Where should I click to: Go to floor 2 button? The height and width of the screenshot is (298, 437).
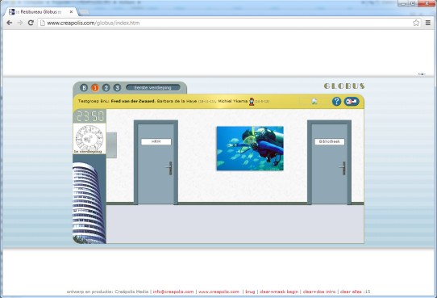pyautogui.click(x=106, y=87)
